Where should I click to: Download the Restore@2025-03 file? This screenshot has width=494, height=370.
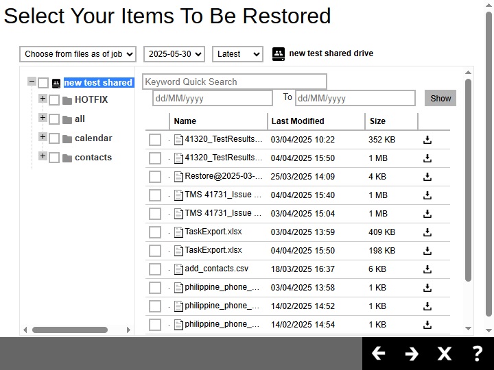[x=427, y=177]
